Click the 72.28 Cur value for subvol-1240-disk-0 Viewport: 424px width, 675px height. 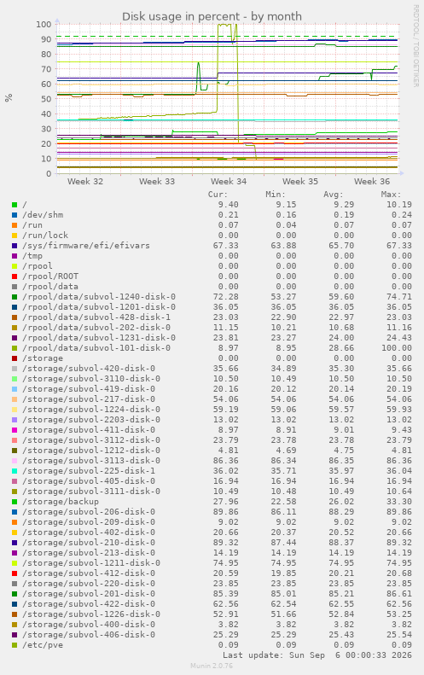225,297
